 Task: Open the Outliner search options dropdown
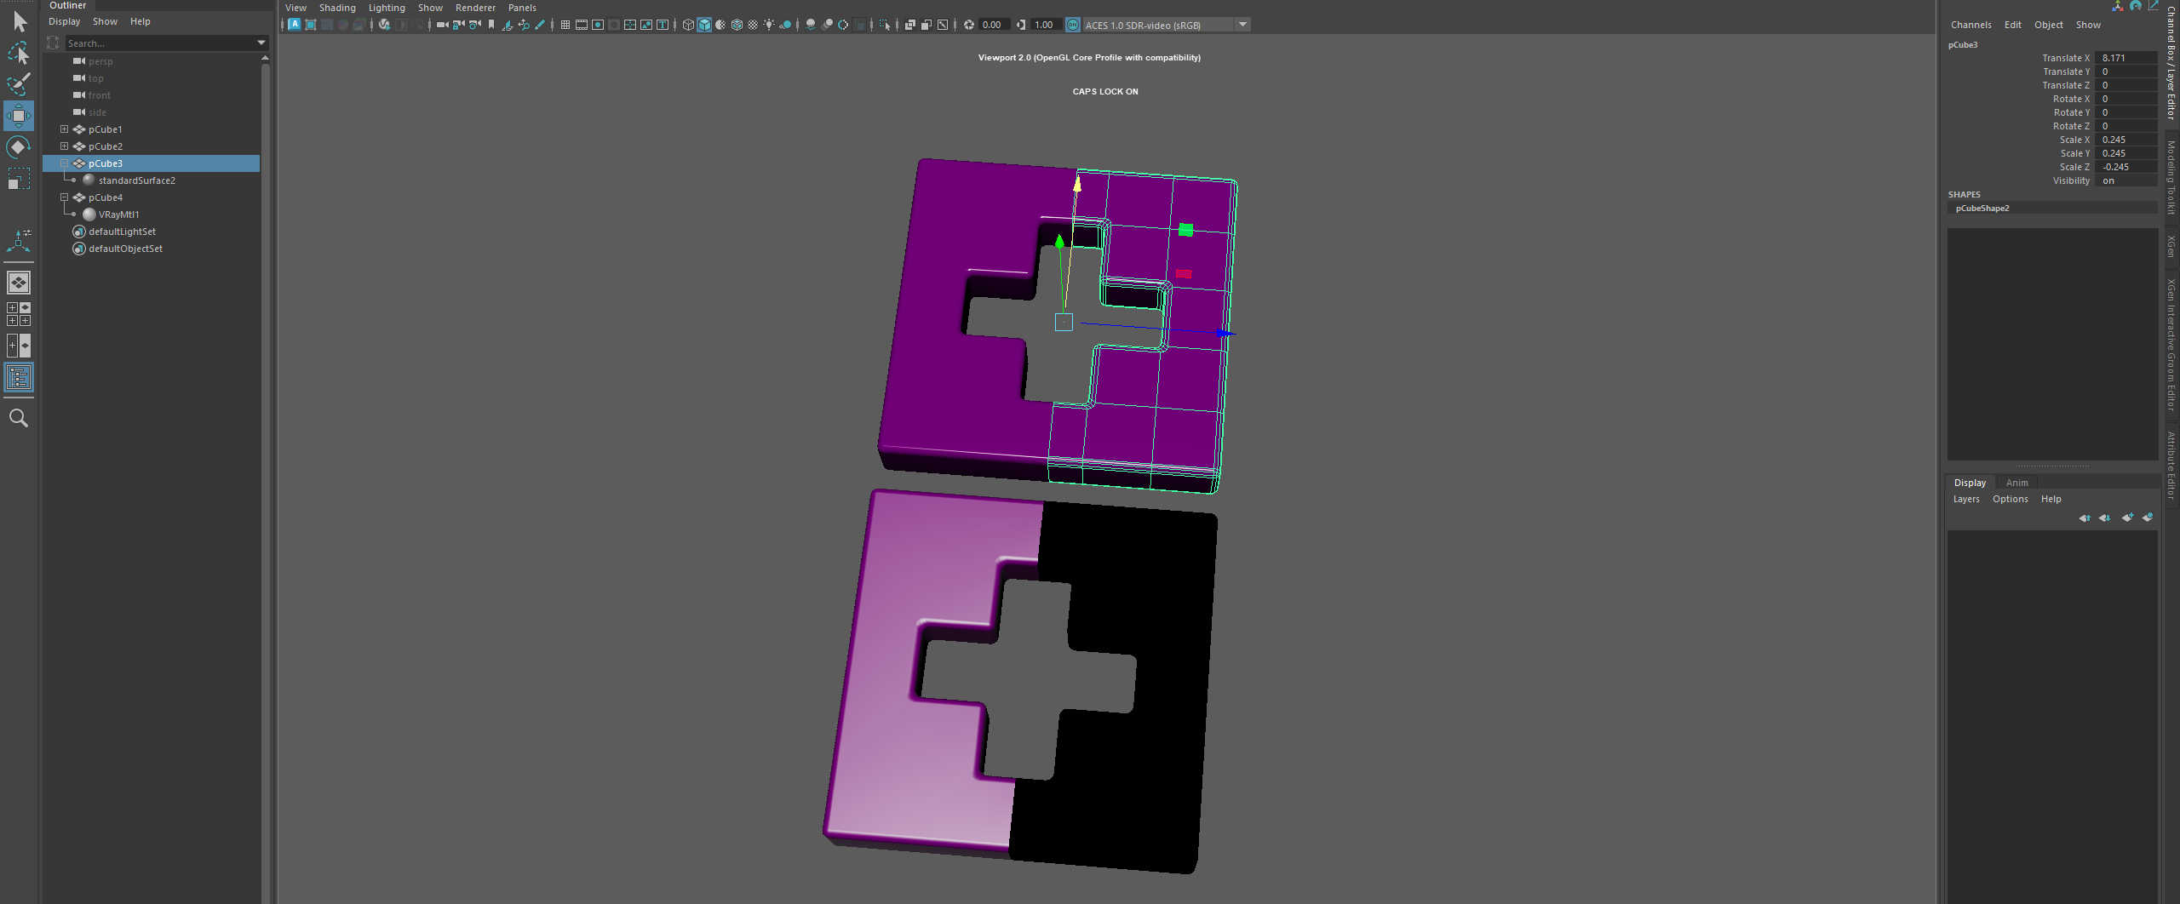click(x=261, y=43)
